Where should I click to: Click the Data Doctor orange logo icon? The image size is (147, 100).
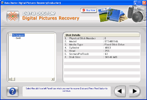[13, 16]
